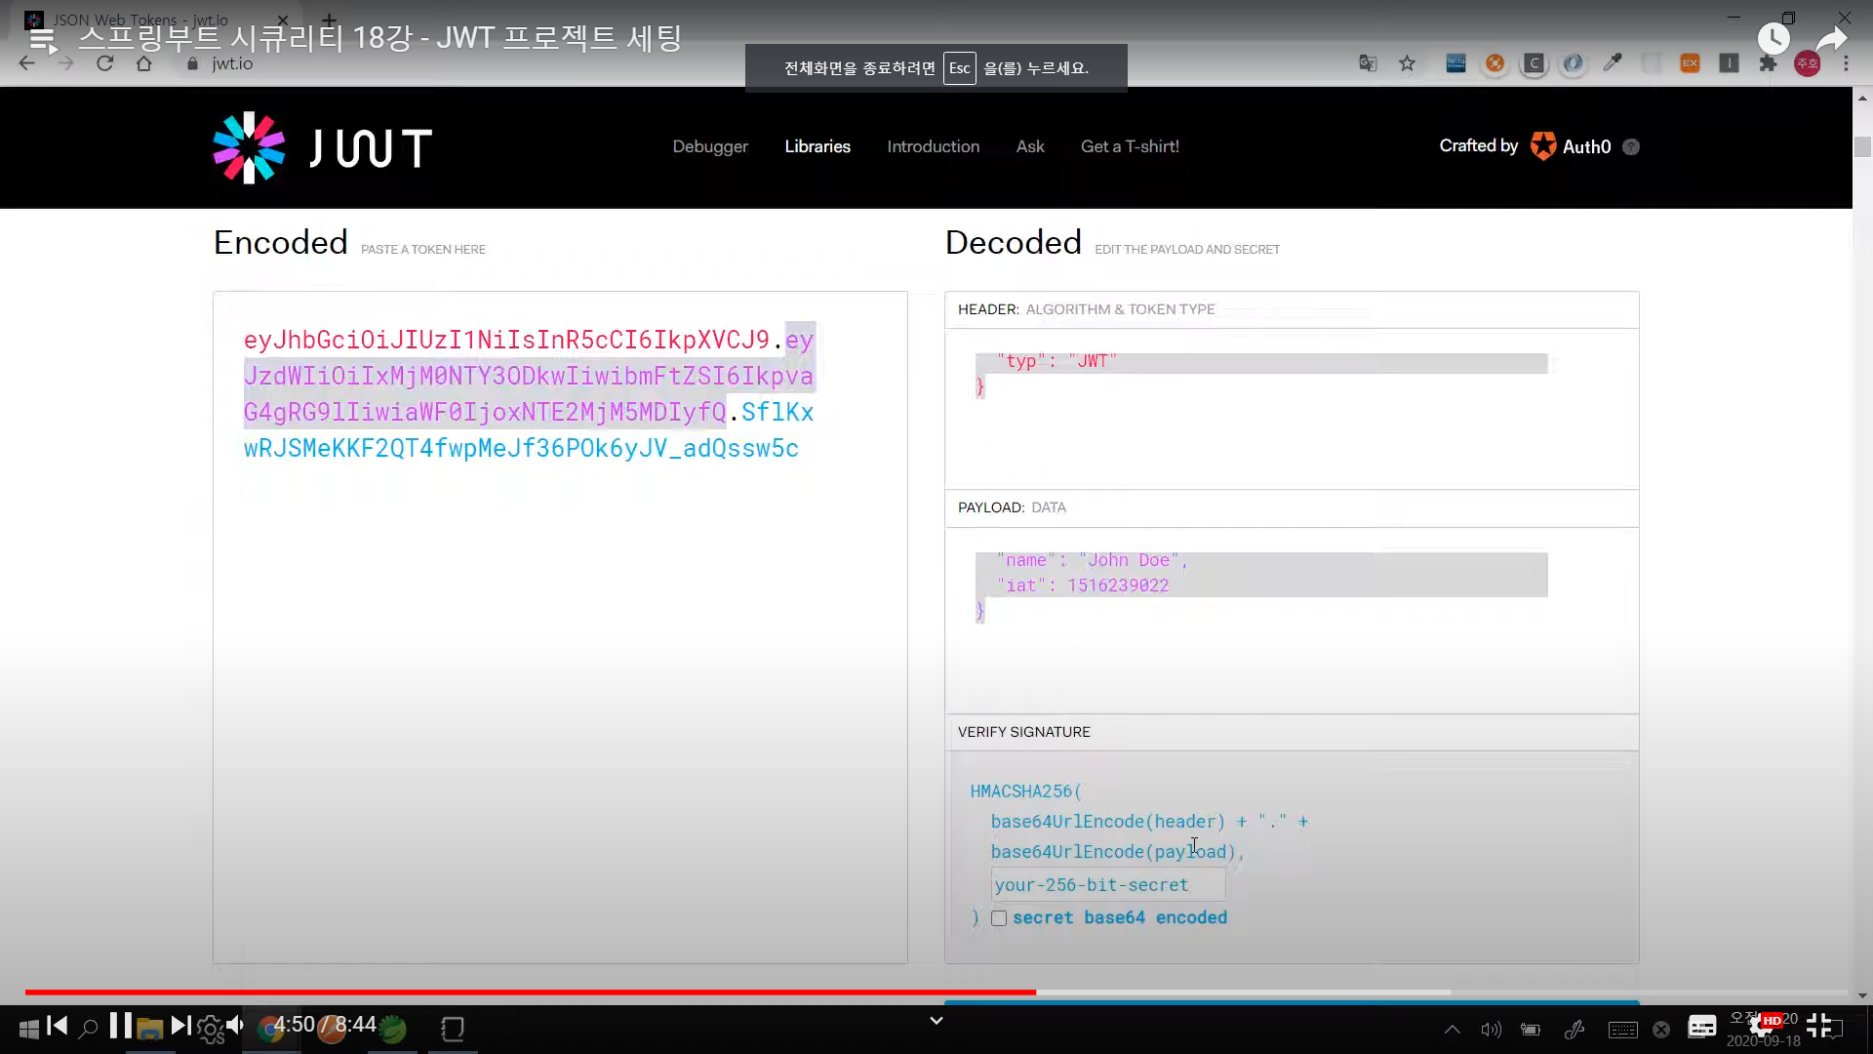Screen dimensions: 1873x1054
Task: Exit fullscreen mode of video
Action: click(1818, 1025)
